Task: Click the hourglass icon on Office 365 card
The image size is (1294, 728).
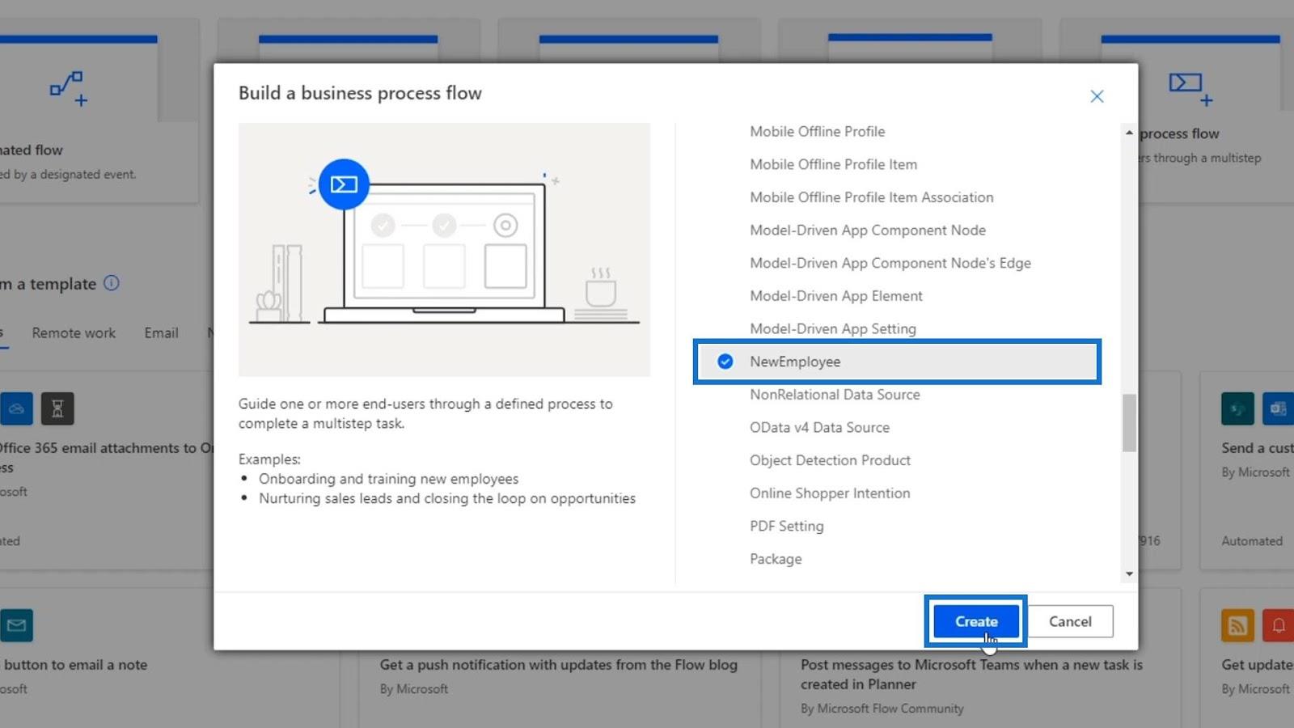Action: click(x=57, y=408)
